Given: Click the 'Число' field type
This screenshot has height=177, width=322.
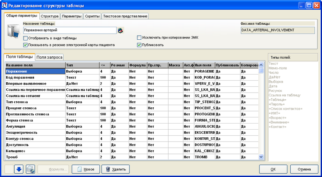Looking at the screenshot, I should [x=274, y=73].
